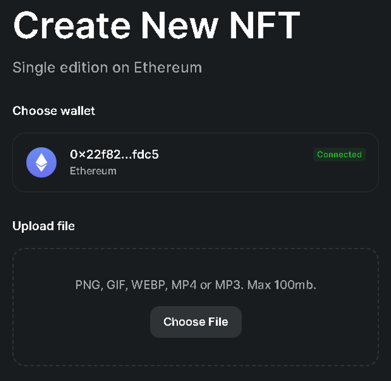Click the Single edition on Ethereum subtitle
Screen dimensions: 391x381
click(x=107, y=67)
